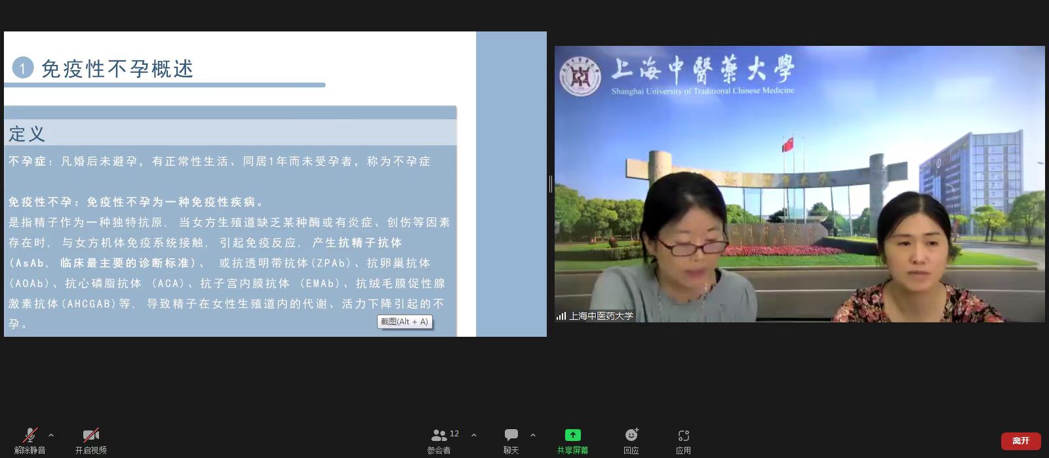This screenshot has width=1049, height=458.
Task: Open the 参会者 participants panel
Action: [x=439, y=440]
